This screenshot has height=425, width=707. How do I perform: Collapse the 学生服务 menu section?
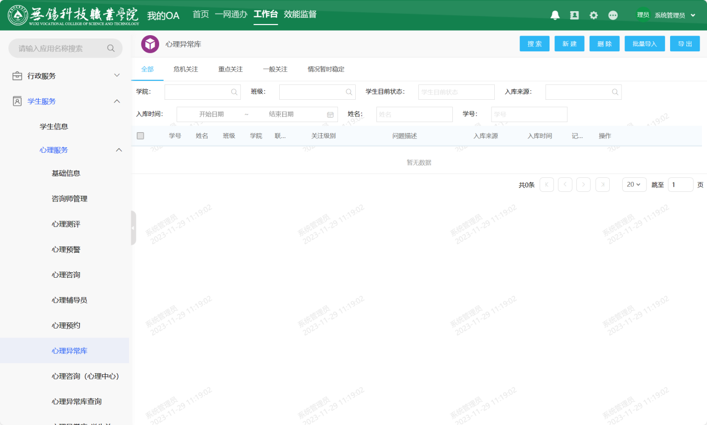click(117, 101)
